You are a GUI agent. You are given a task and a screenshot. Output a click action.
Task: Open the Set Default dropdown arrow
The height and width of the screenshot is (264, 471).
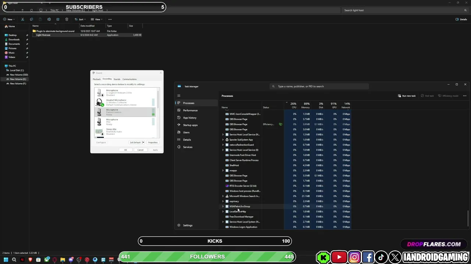pyautogui.click(x=143, y=143)
